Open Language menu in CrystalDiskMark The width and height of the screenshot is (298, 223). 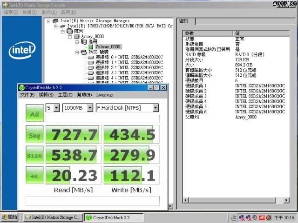coord(105,95)
